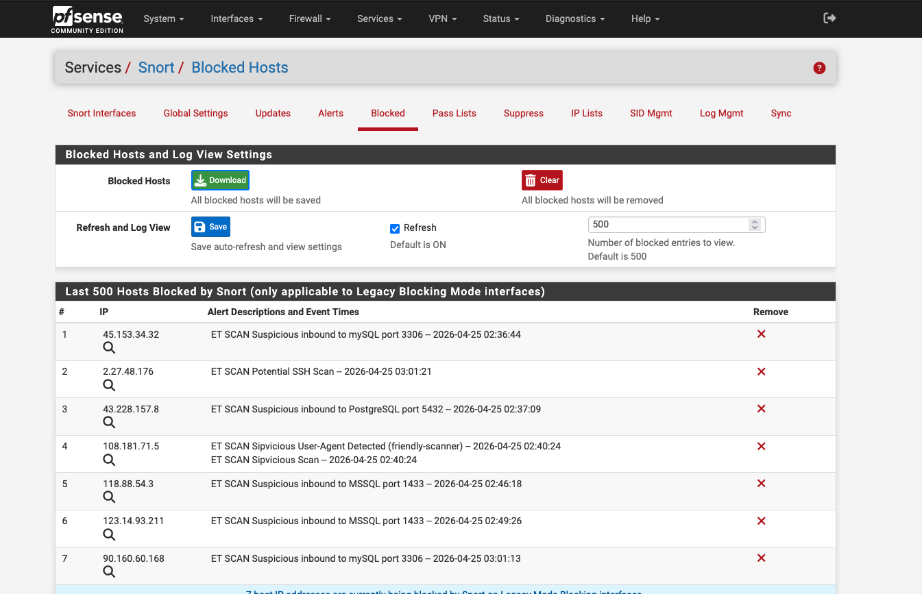The height and width of the screenshot is (594, 922).
Task: Expand the Diagnostics menu
Action: point(574,18)
